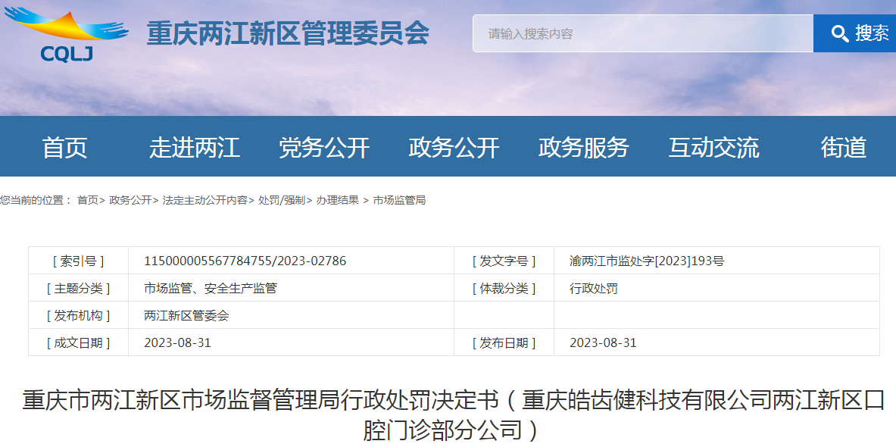
Task: Click the 重庆两江新区管理委员会 site title
Action: tap(288, 34)
